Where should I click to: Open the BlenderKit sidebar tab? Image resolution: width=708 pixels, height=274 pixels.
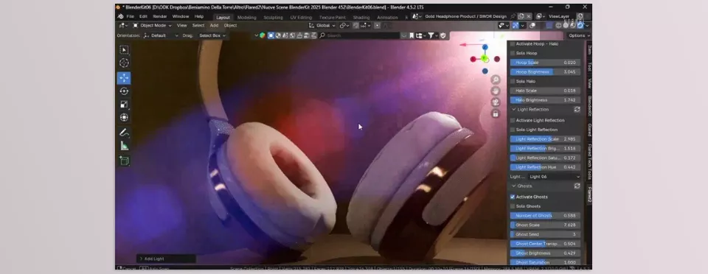[x=589, y=106]
